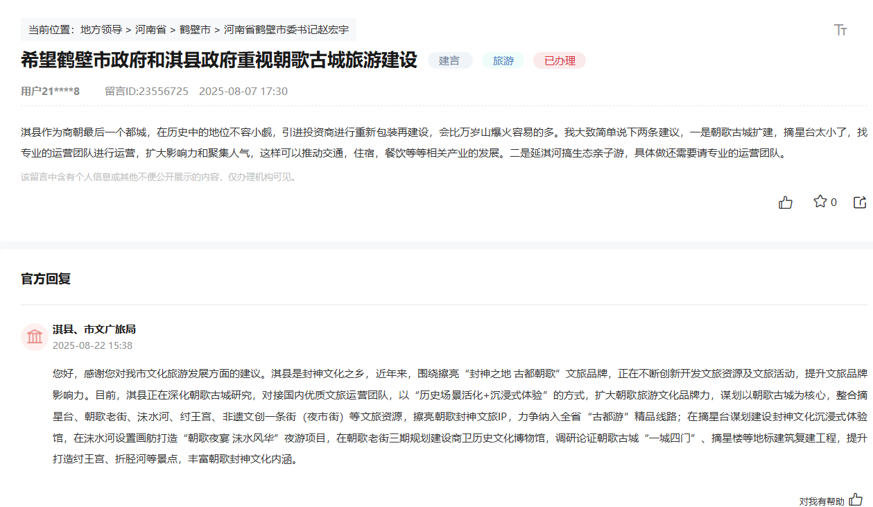The image size is (873, 507).
Task: Navigate to 鹤壁市 via breadcrumb
Action: 196,30
